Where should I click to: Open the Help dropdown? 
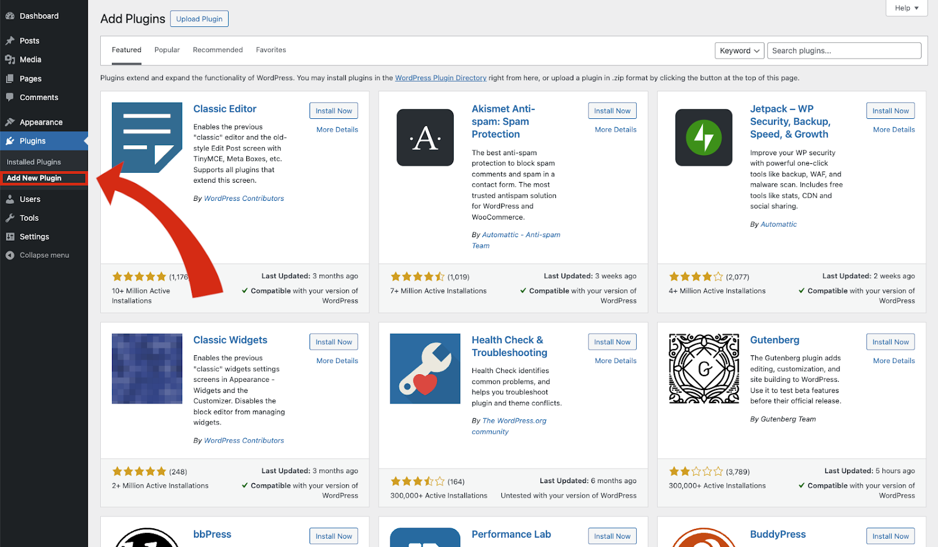[906, 8]
